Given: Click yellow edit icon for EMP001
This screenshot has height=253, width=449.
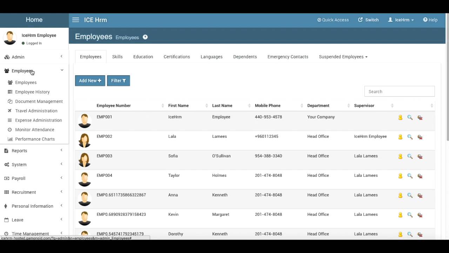Looking at the screenshot, I should pos(400,117).
